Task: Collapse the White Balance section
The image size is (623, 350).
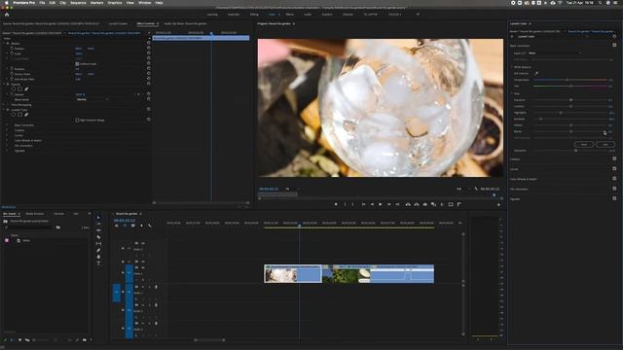Action: 512,67
